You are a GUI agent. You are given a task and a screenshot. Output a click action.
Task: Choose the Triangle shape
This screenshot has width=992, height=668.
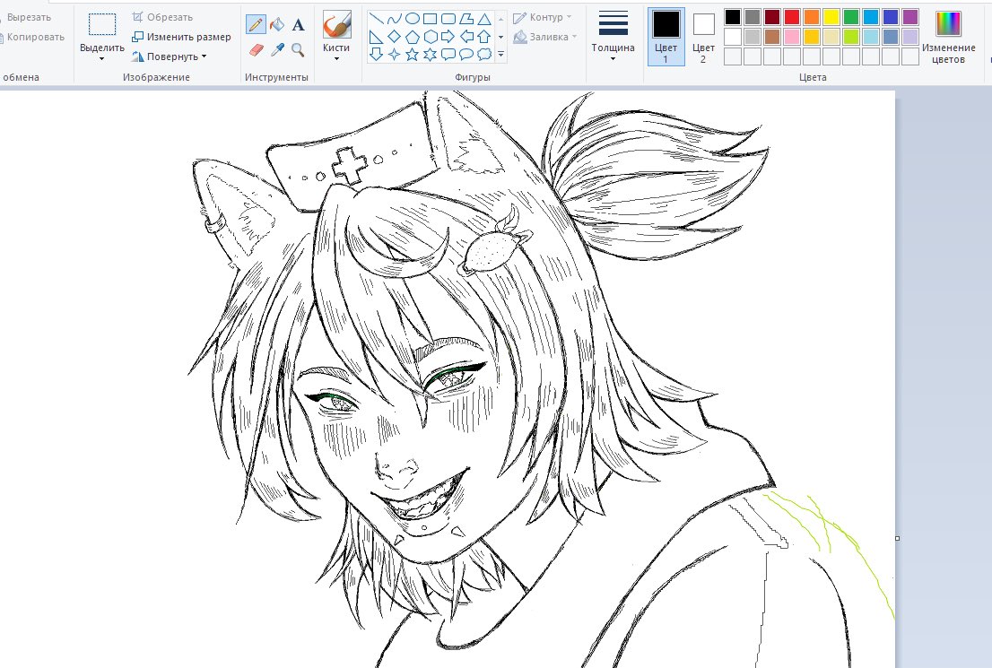pyautogui.click(x=484, y=18)
